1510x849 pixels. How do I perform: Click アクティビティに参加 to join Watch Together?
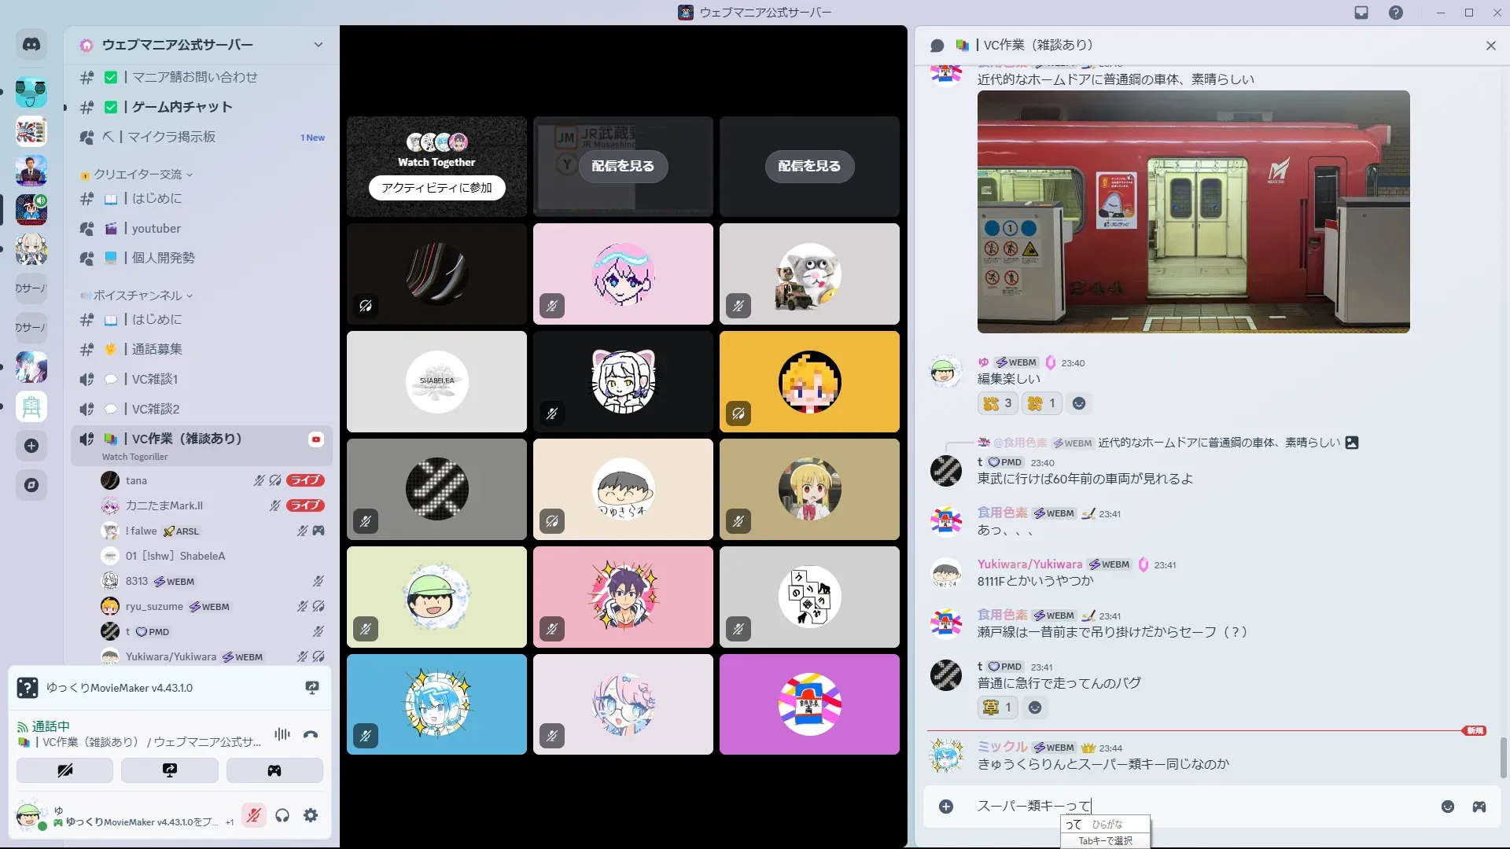pyautogui.click(x=436, y=188)
